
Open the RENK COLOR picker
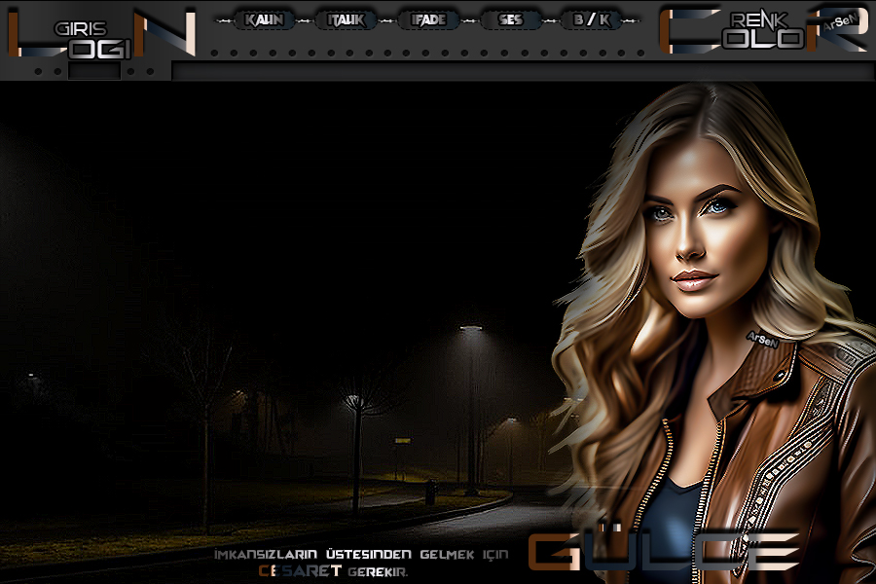point(764,30)
